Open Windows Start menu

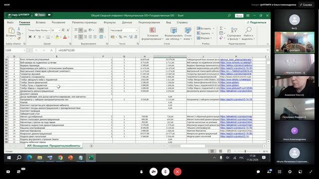click(x=9, y=158)
